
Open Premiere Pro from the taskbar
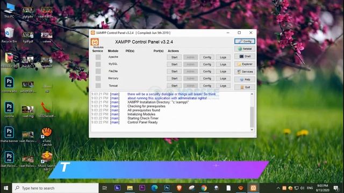pyautogui.click(x=142, y=188)
